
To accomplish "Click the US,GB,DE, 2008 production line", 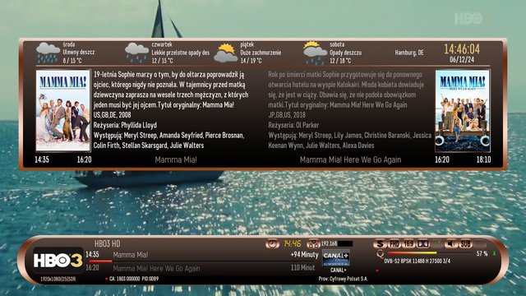I will point(112,115).
